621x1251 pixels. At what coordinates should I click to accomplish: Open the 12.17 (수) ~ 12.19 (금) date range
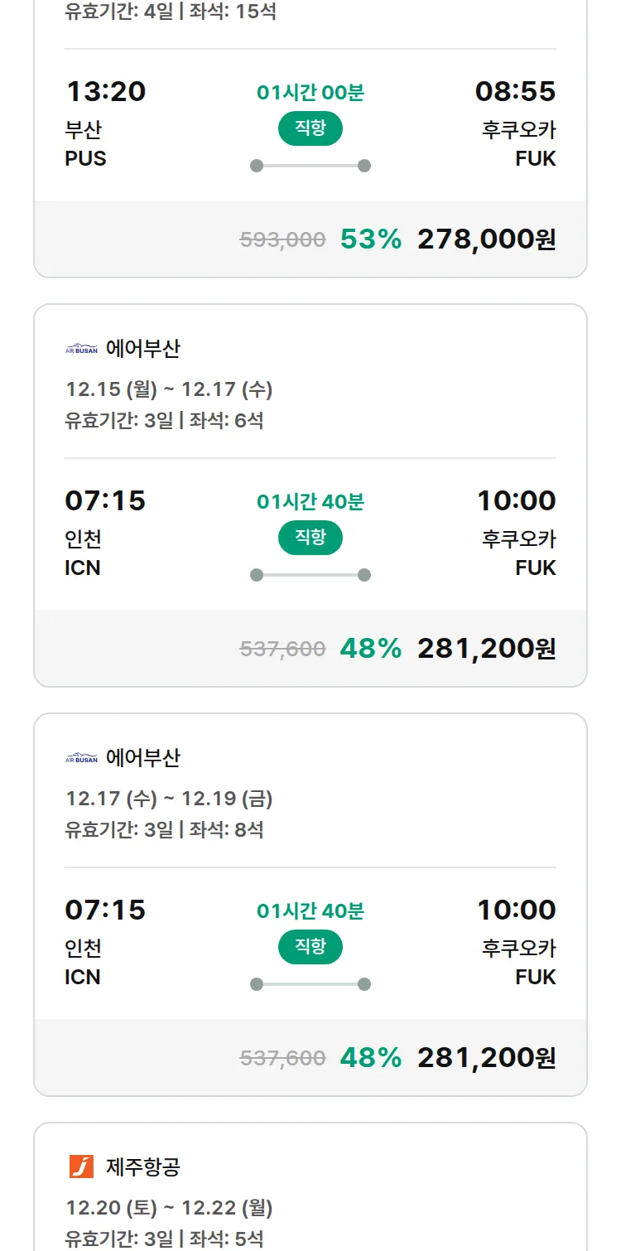point(169,799)
